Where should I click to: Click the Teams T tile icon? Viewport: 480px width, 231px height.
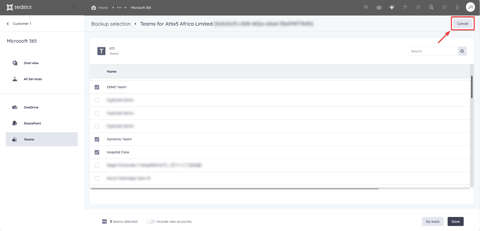pos(101,51)
